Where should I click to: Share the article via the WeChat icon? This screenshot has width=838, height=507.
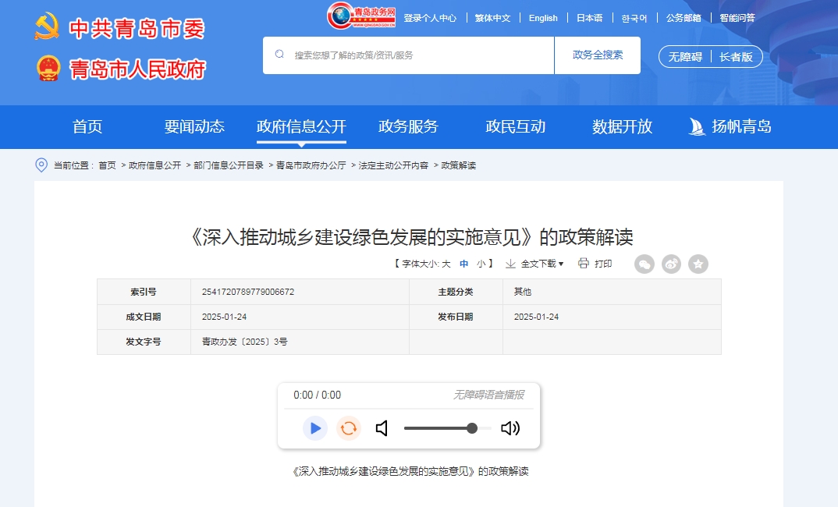click(x=644, y=264)
